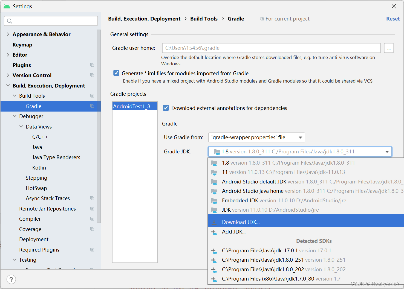Click the folder icon of JDK 11 entry
404x289 pixels.
[214, 172]
